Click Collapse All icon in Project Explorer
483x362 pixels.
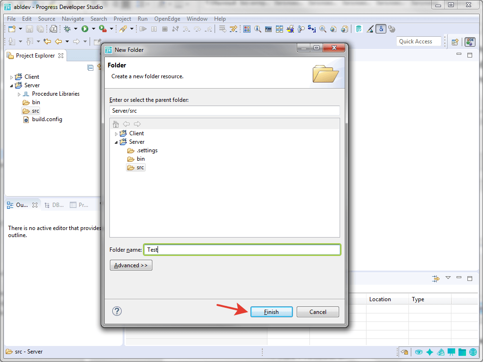91,68
